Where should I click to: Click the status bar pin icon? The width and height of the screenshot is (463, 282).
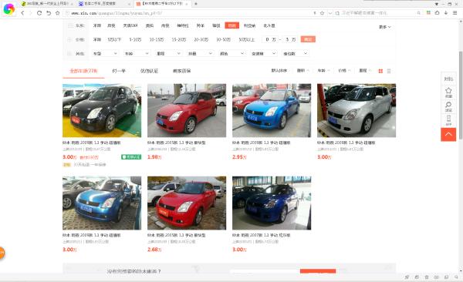(x=407, y=277)
